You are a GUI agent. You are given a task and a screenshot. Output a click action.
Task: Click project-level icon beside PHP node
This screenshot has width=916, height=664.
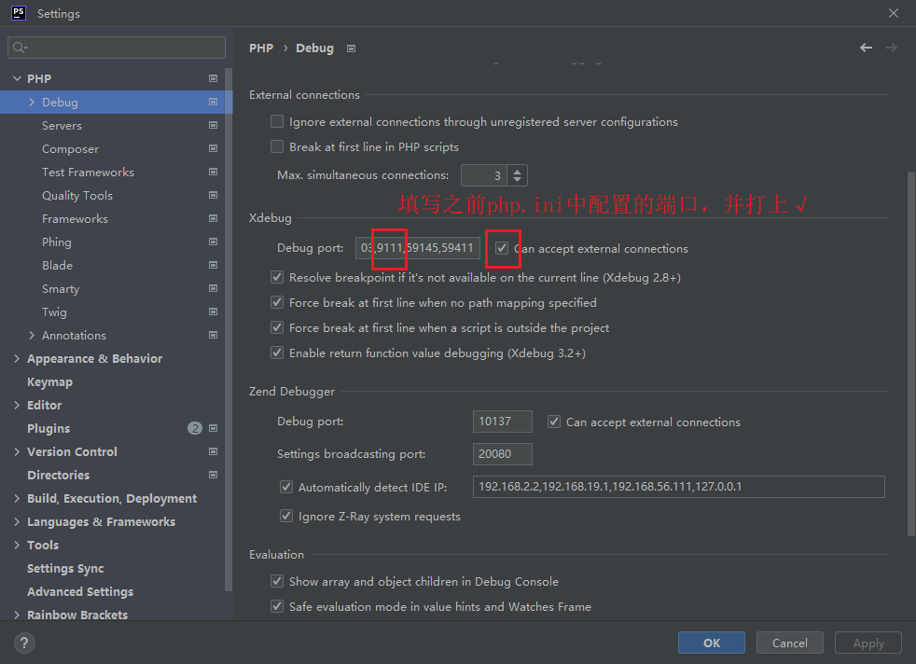coord(214,79)
